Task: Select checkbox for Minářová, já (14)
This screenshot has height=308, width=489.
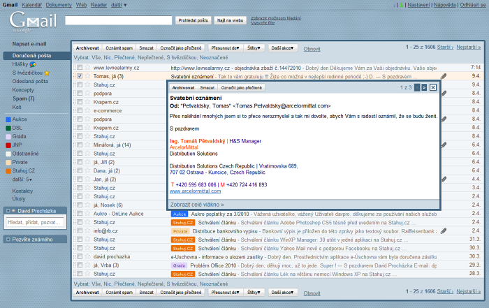Action: 80,145
